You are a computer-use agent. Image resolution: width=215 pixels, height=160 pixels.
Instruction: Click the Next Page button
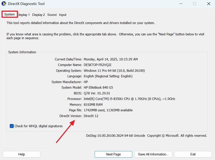[113, 154]
